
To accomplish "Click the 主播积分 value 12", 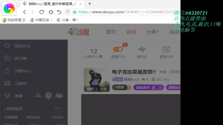I will pos(94,51).
